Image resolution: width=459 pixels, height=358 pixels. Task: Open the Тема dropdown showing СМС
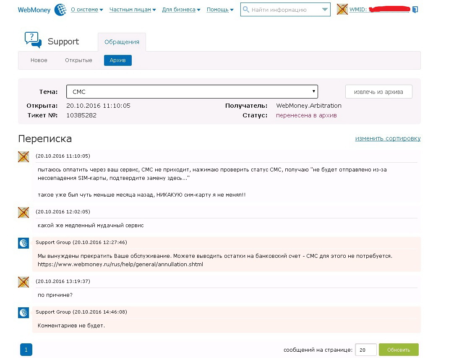click(192, 92)
